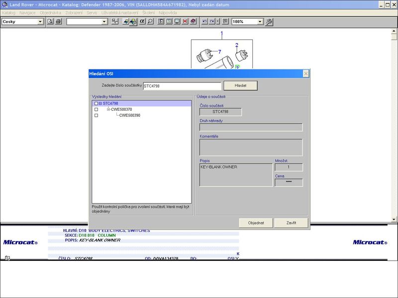Screen dimensions: 398x298
Task: Click the undo arrow icon
Action: click(204, 22)
